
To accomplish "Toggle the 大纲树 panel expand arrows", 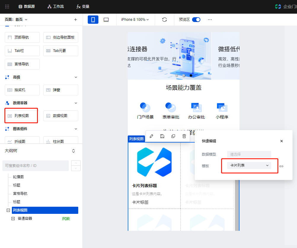I will pos(74,151).
